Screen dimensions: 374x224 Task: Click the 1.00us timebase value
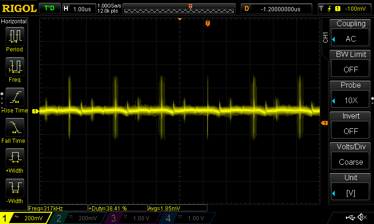(x=82, y=9)
